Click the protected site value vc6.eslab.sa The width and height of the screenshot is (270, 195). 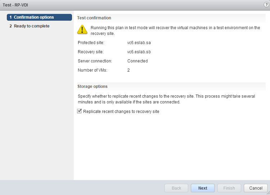(139, 43)
